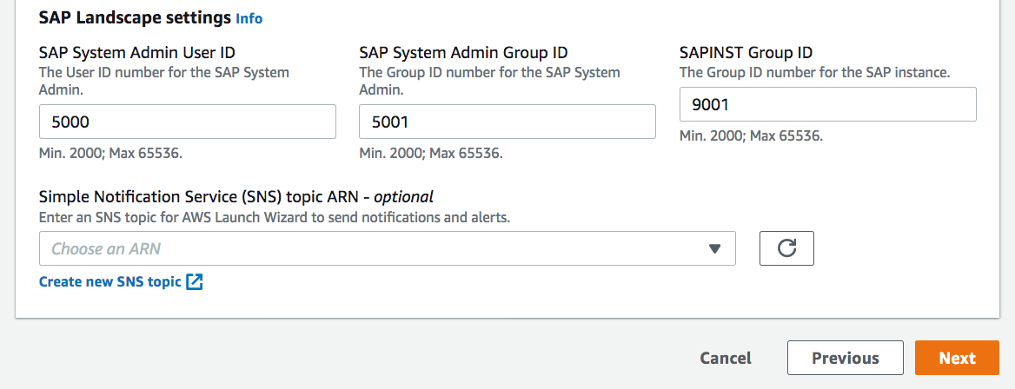Go back with the Previous button
The height and width of the screenshot is (389, 1015).
(845, 358)
